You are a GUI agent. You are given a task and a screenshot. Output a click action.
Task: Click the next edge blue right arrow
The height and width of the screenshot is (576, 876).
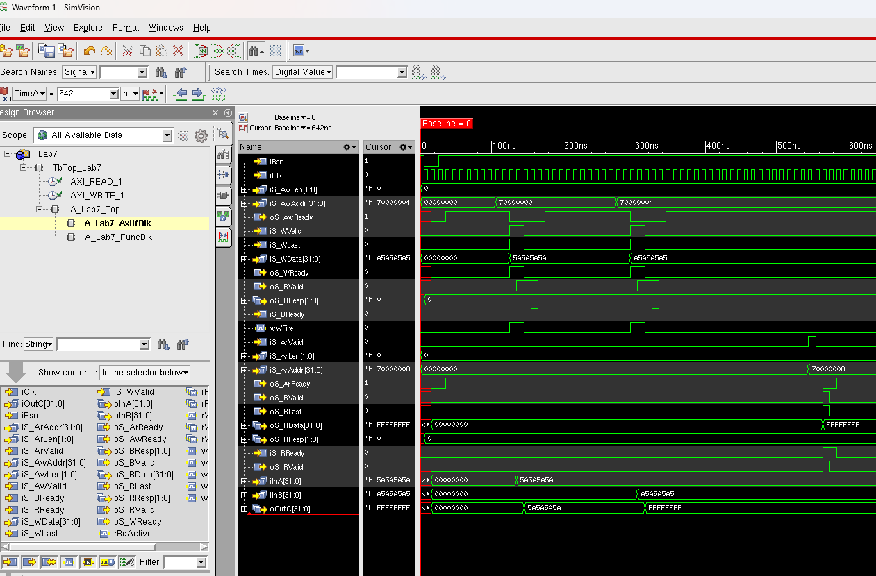(x=198, y=94)
